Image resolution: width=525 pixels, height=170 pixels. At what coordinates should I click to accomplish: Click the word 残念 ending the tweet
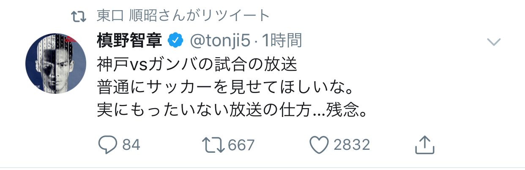343,111
